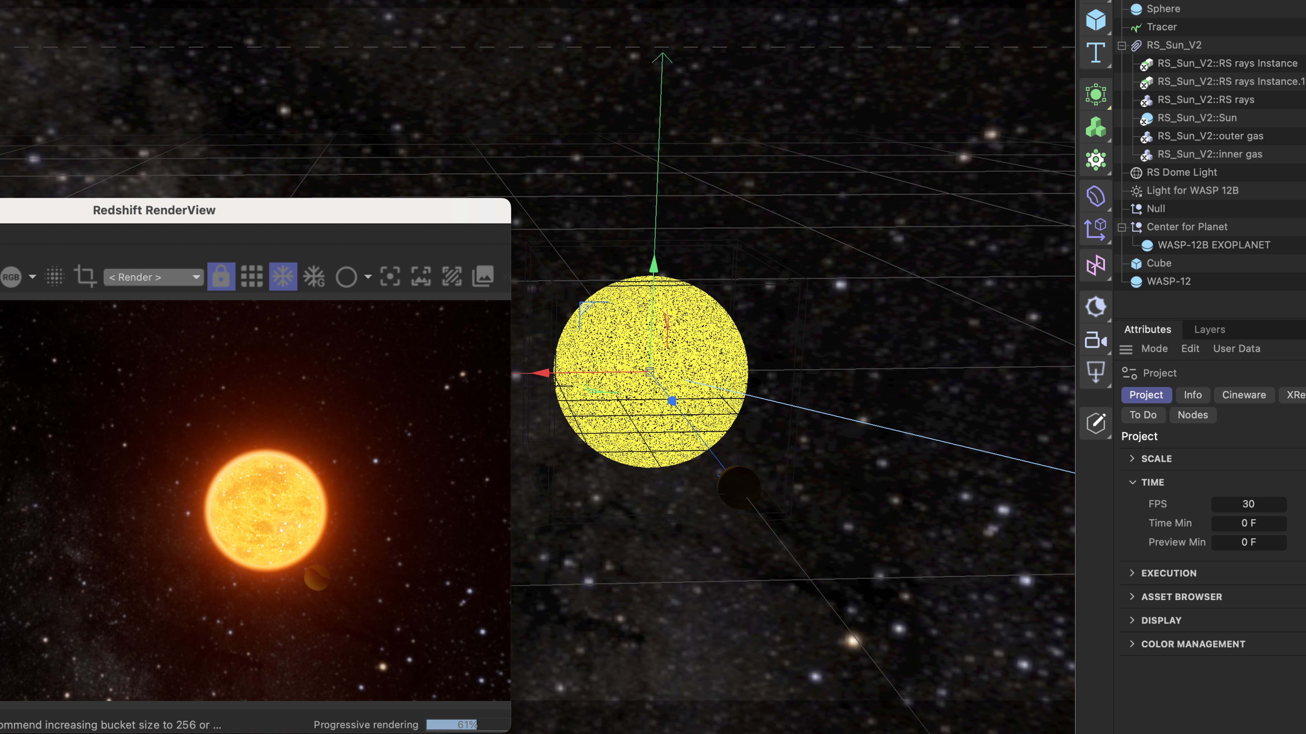1306x734 pixels.
Task: Click the To Do button
Action: 1143,415
